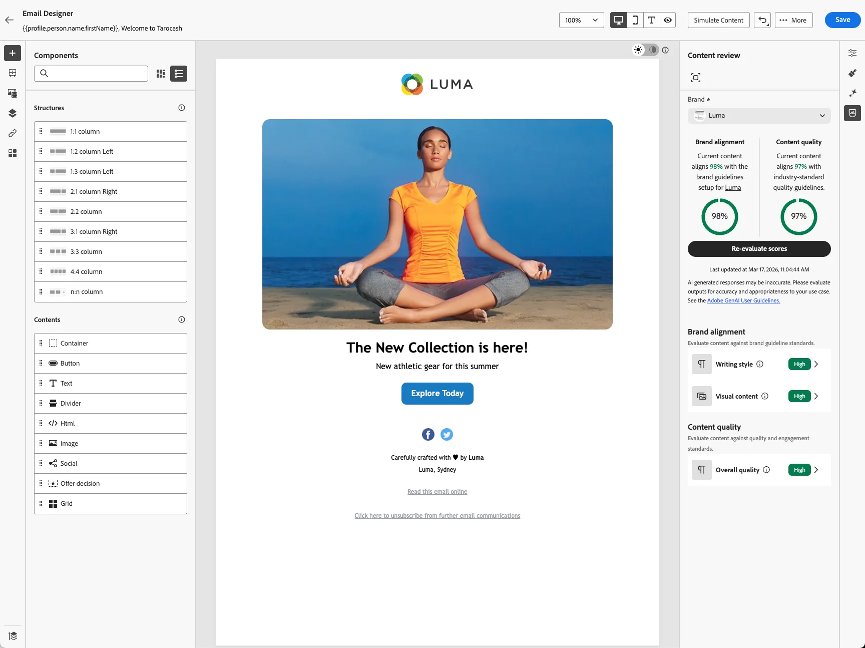Screen dimensions: 865x648
Task: Click the Save button
Action: (x=843, y=20)
